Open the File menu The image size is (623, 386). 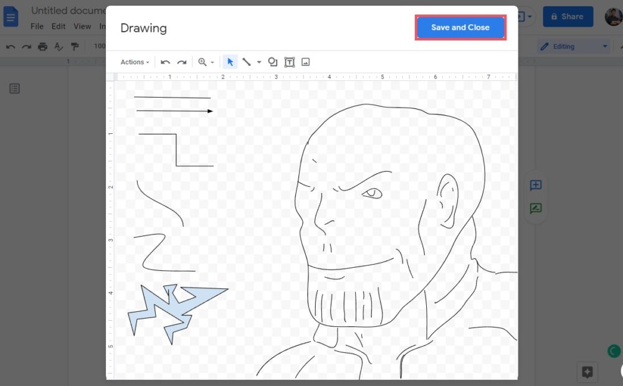(x=37, y=26)
